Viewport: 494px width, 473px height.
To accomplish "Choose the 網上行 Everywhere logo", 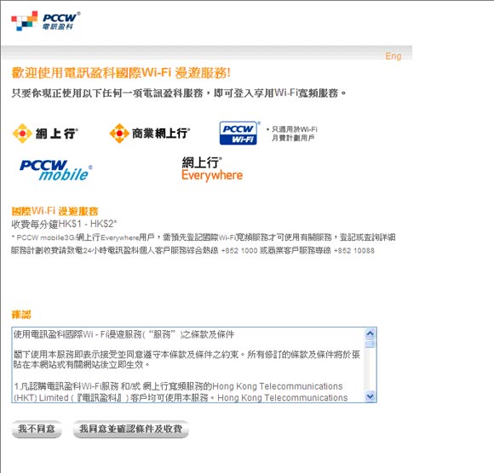I will coord(212,169).
